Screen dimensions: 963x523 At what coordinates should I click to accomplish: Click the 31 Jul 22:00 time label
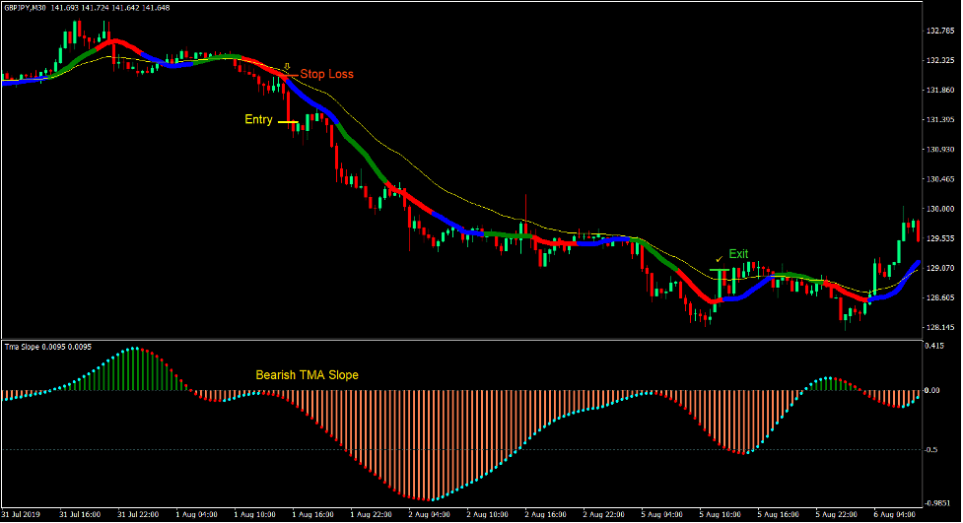(x=138, y=514)
